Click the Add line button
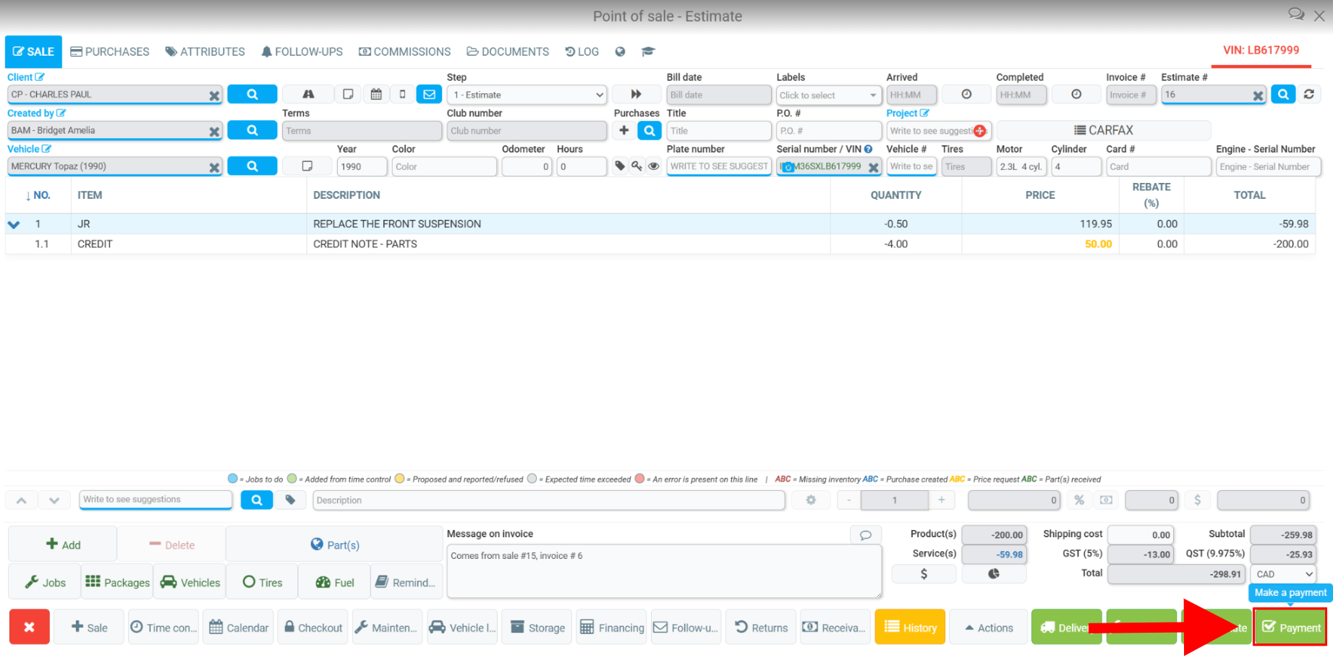The height and width of the screenshot is (658, 1333). tap(63, 544)
